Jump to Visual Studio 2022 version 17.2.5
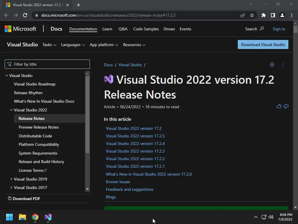 tap(135, 136)
